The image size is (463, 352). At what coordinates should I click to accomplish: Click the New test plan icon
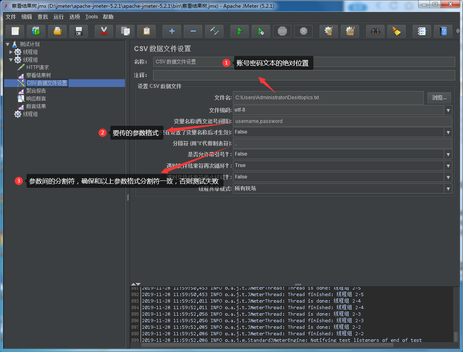[15, 31]
